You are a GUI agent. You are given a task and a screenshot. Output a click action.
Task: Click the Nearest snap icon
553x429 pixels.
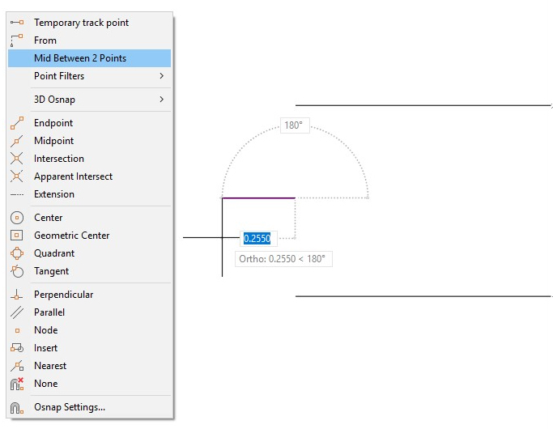click(x=17, y=366)
